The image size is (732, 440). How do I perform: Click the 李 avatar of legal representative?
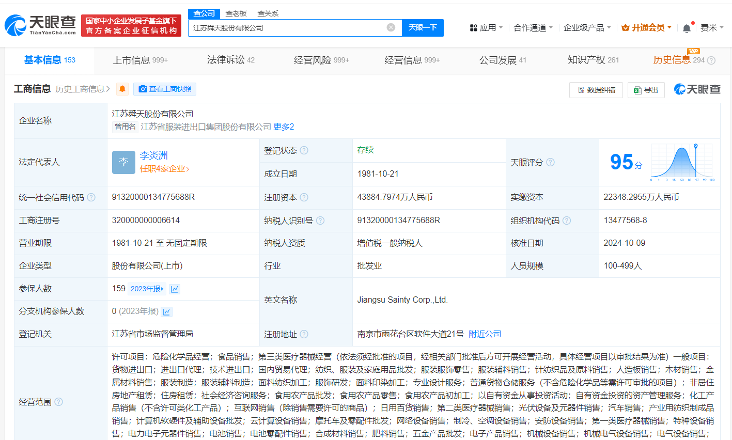pos(123,162)
